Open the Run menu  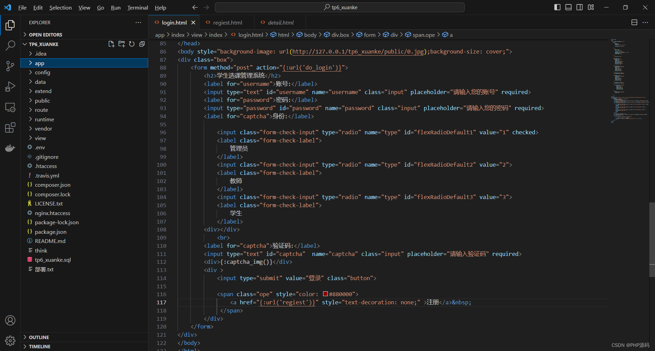[x=116, y=7]
